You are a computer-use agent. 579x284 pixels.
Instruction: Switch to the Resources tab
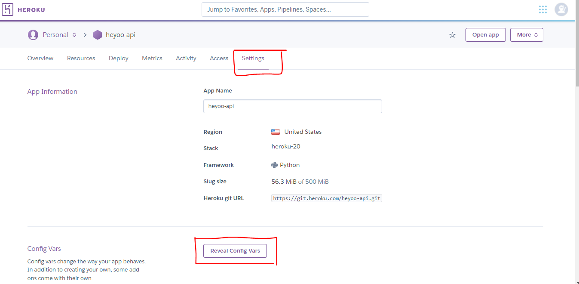coord(81,58)
